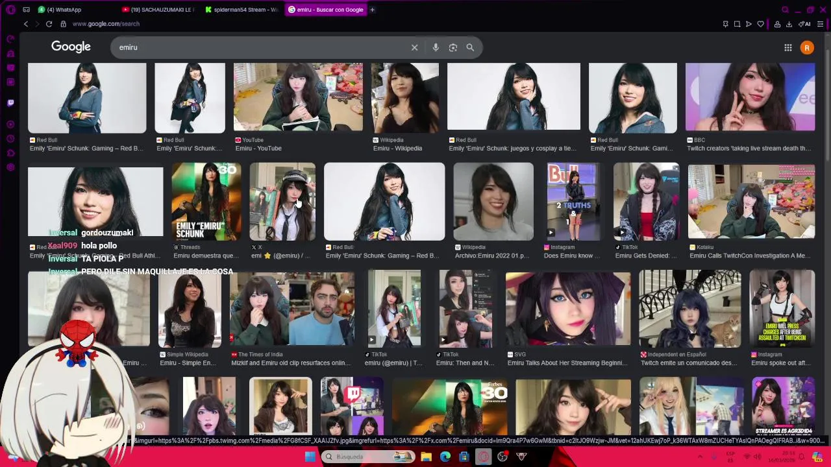This screenshot has height=467, width=831.
Task: Click taskbar Búsqueda search box
Action: (368, 457)
